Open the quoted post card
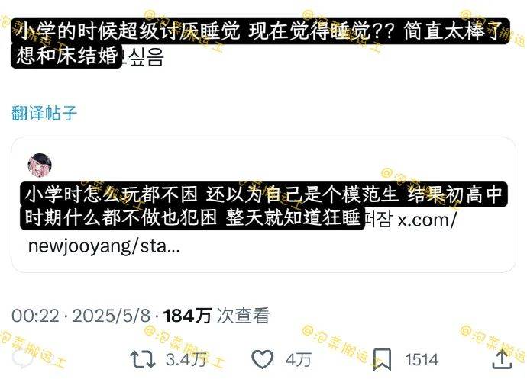This screenshot has height=379, width=527. pyautogui.click(x=263, y=205)
